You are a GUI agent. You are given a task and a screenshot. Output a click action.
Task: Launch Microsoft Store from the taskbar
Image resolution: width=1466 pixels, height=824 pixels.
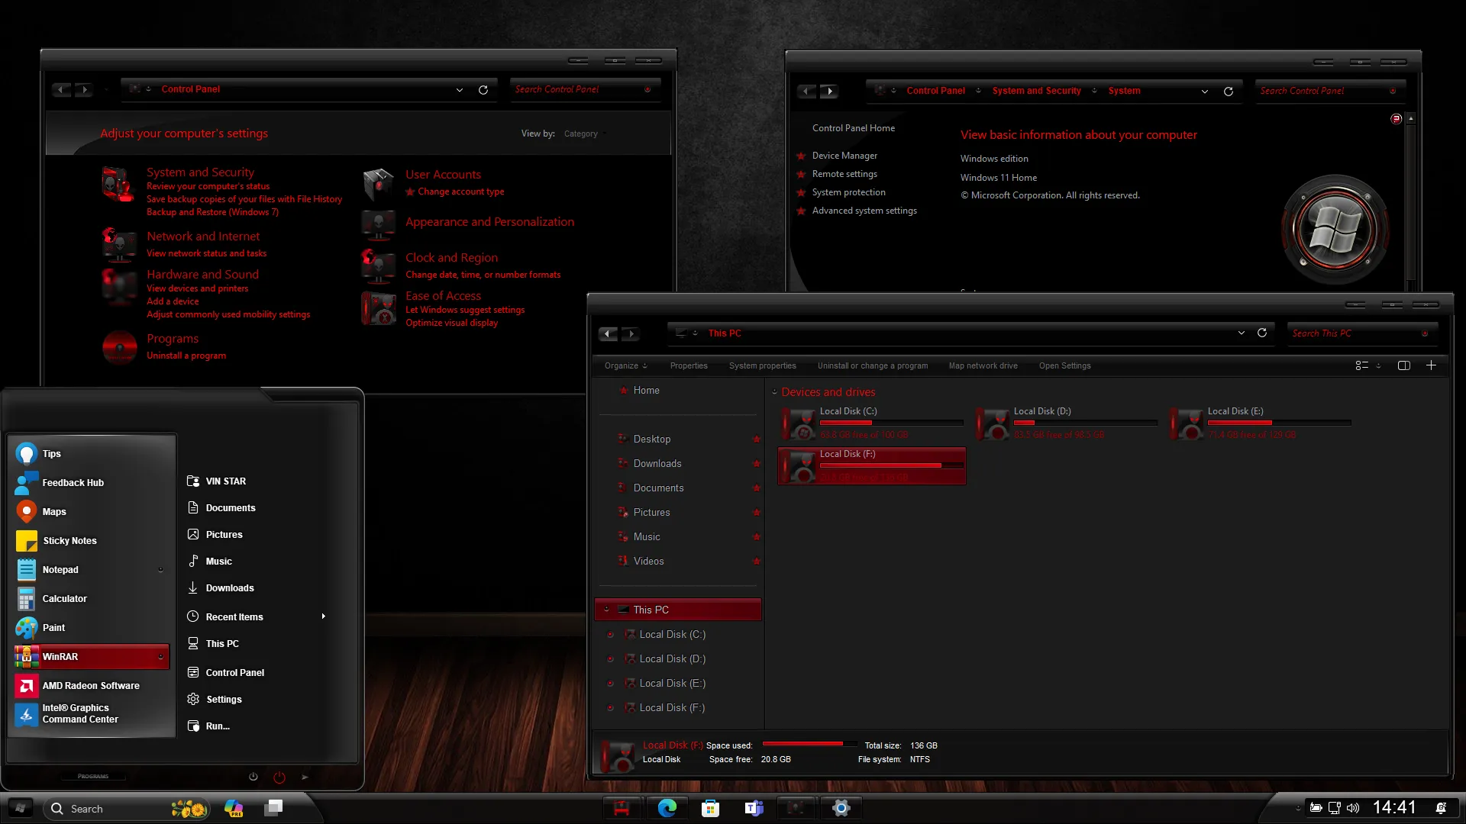coord(711,807)
